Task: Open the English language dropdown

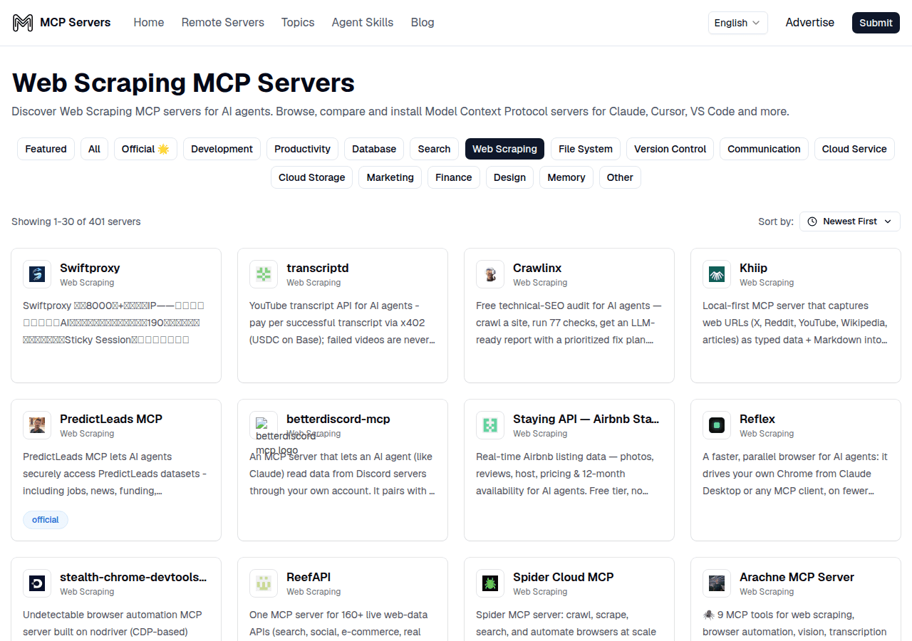Action: 737,23
